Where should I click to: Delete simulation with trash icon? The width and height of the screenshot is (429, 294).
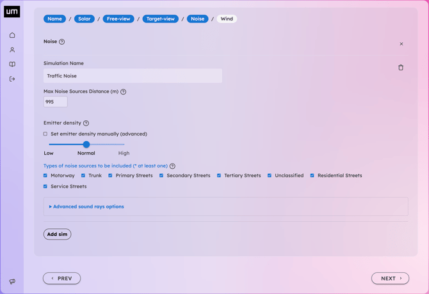tap(401, 67)
